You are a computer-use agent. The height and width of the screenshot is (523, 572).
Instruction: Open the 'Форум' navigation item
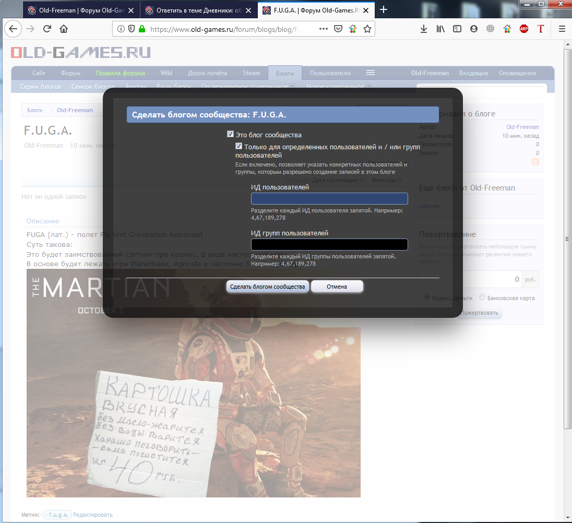[x=70, y=73]
